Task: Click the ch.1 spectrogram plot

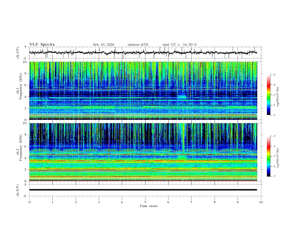Action: click(143, 91)
